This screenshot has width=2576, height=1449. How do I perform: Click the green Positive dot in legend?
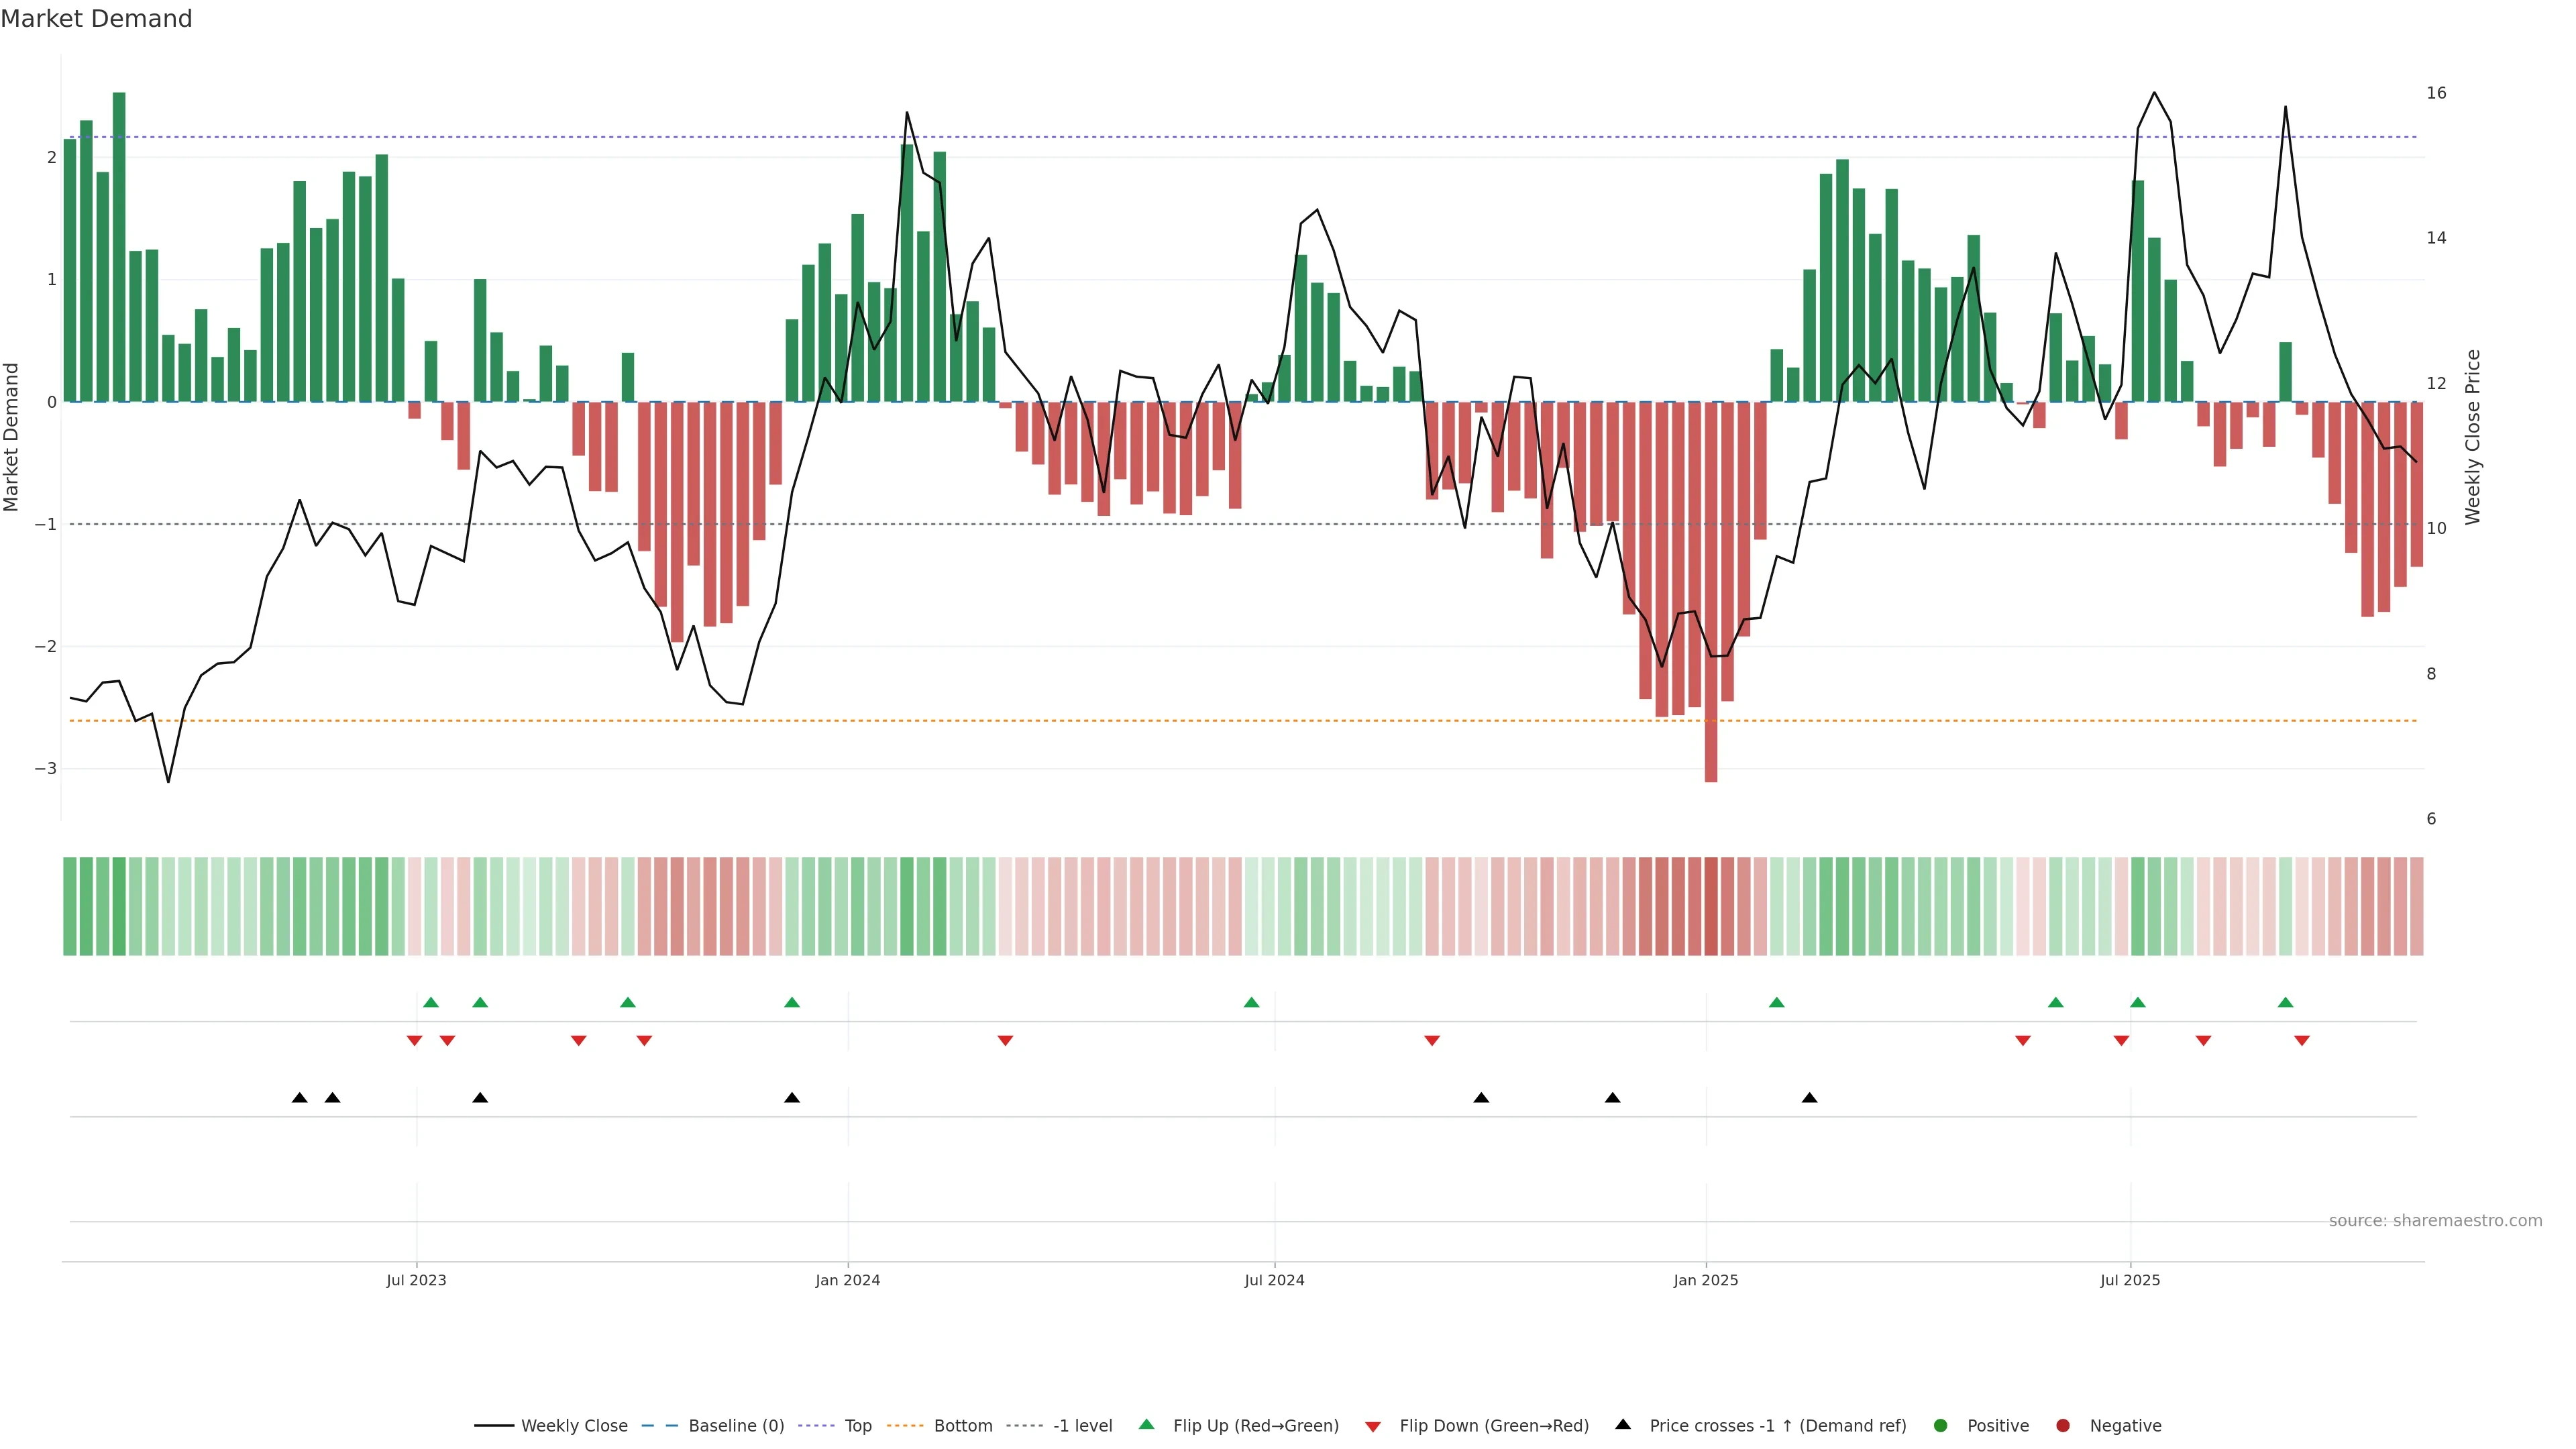[x=1941, y=1426]
